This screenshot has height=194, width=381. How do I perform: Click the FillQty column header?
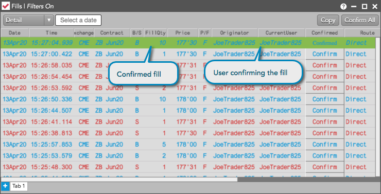[155, 33]
